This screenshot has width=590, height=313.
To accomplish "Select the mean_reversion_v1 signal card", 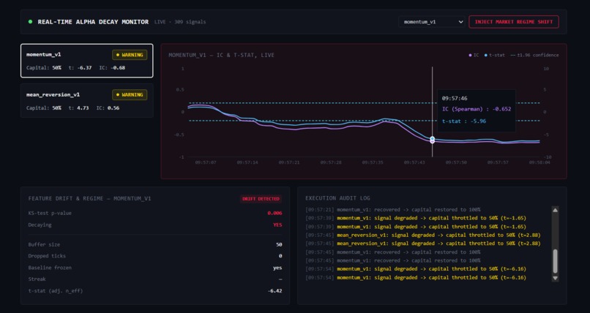I will click(87, 101).
